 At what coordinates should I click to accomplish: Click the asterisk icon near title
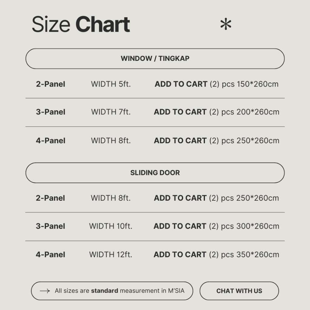tap(226, 25)
